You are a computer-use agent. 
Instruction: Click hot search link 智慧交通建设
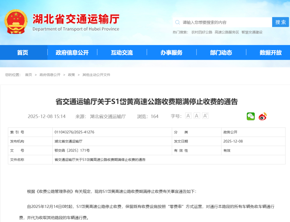[252, 32]
